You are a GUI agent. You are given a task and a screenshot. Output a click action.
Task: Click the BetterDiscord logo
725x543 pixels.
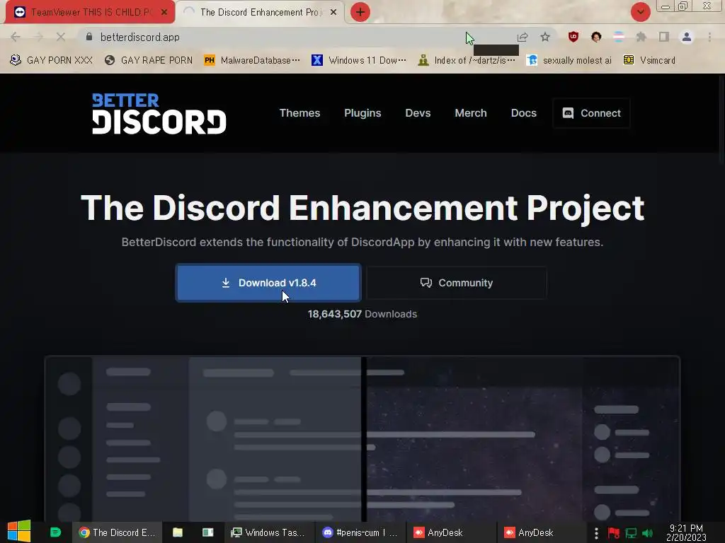tap(159, 114)
